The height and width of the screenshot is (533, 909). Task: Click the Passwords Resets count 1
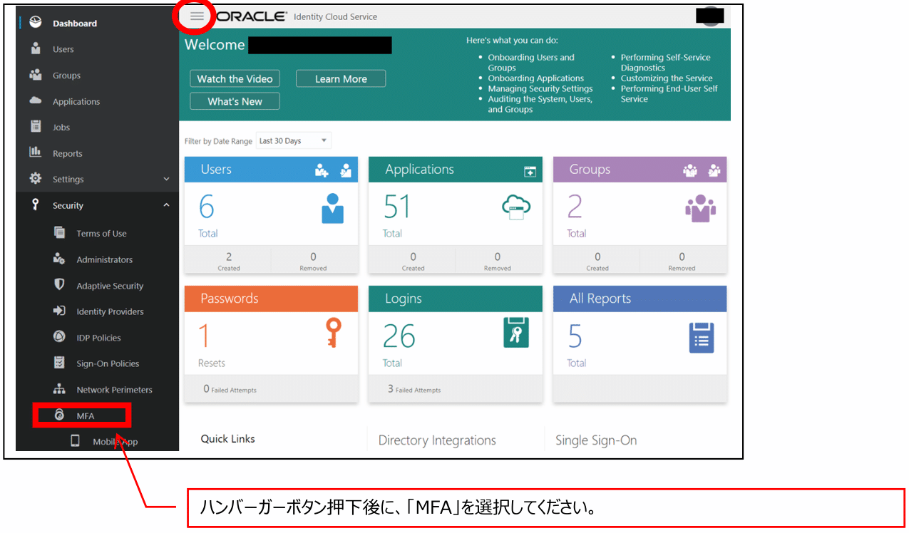[204, 336]
